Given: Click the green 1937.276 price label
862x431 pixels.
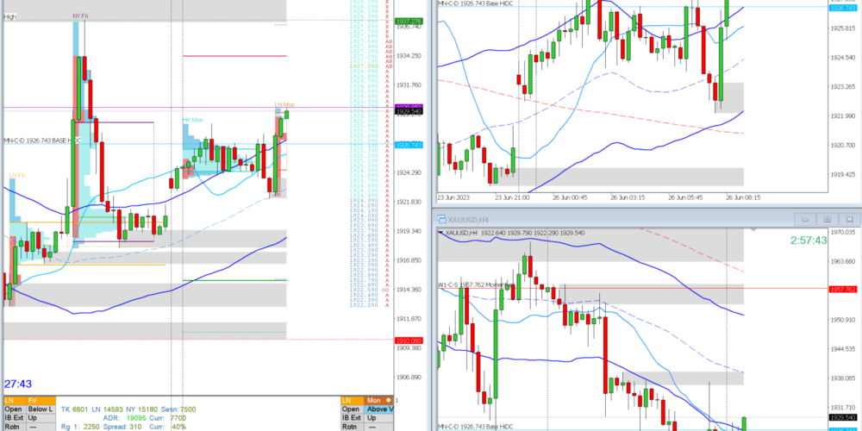Looking at the screenshot, I should point(408,21).
